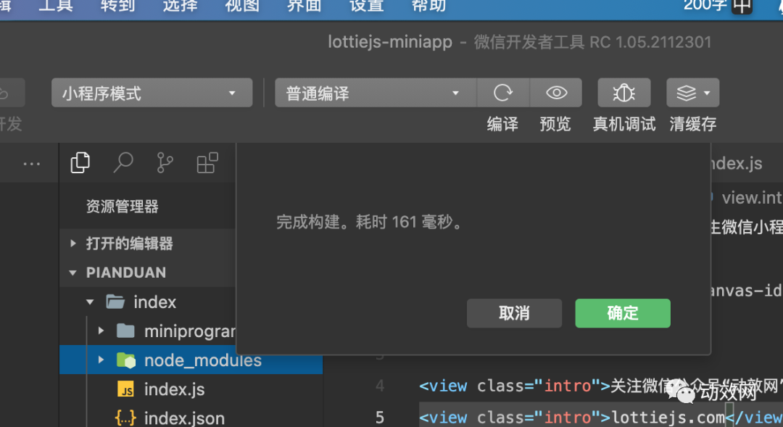Screen dimensions: 783x427
Task: Open the source control branch icon
Action: click(165, 163)
